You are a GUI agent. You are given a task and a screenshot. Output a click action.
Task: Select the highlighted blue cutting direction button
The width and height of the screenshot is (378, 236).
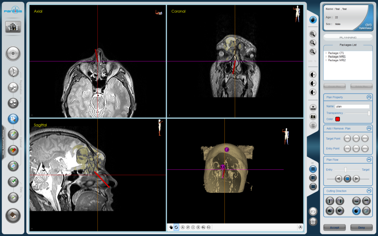coord(356,211)
